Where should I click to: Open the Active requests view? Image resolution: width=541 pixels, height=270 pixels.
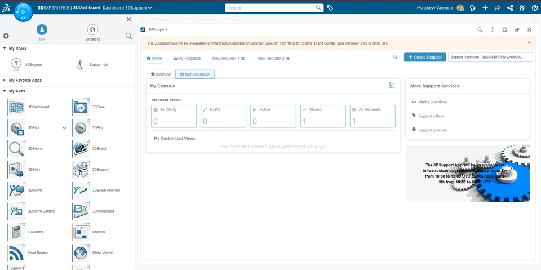pos(273,116)
